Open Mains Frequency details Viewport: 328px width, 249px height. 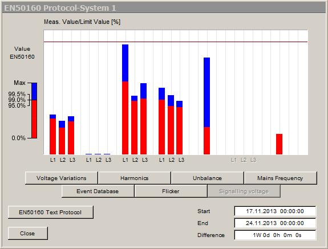pyautogui.click(x=280, y=178)
